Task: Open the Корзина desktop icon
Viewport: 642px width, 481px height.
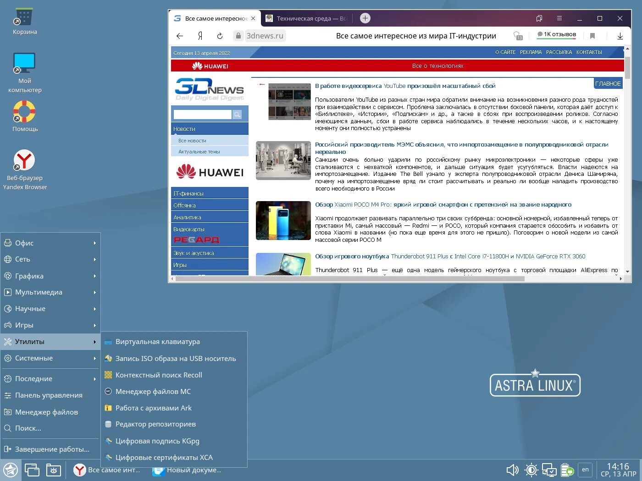Action: [24, 22]
